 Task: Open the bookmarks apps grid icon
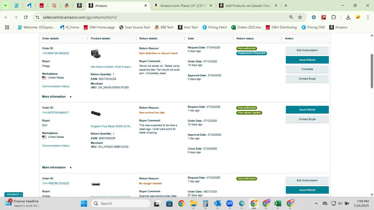click(7, 27)
